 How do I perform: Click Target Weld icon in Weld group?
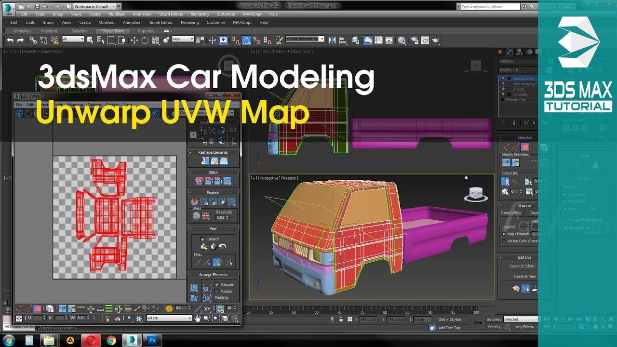tap(196, 215)
